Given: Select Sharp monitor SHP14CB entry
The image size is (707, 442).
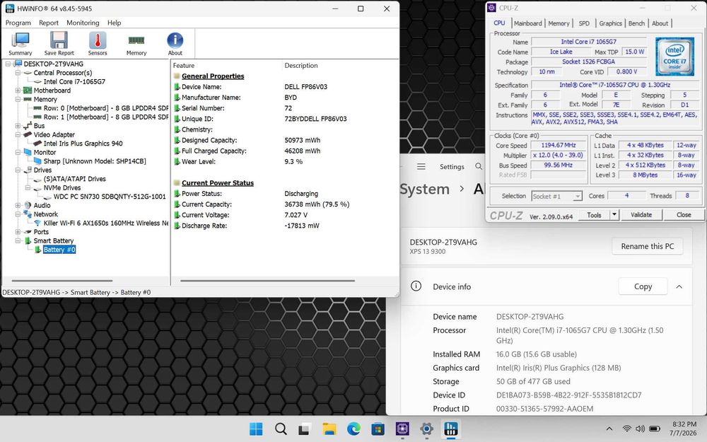Looking at the screenshot, I should (x=95, y=161).
